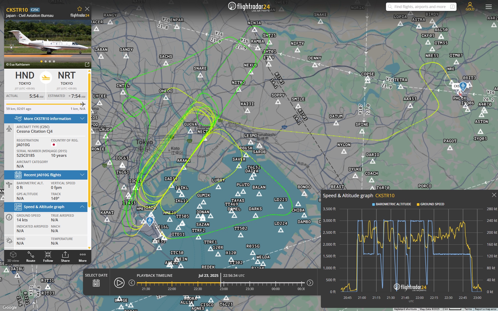Click the map scale 2 km indicator
Viewport: 498px width, 311px height.
pos(452,309)
